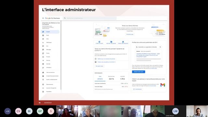Click Créer une annonce in the sidebar

point(50,72)
